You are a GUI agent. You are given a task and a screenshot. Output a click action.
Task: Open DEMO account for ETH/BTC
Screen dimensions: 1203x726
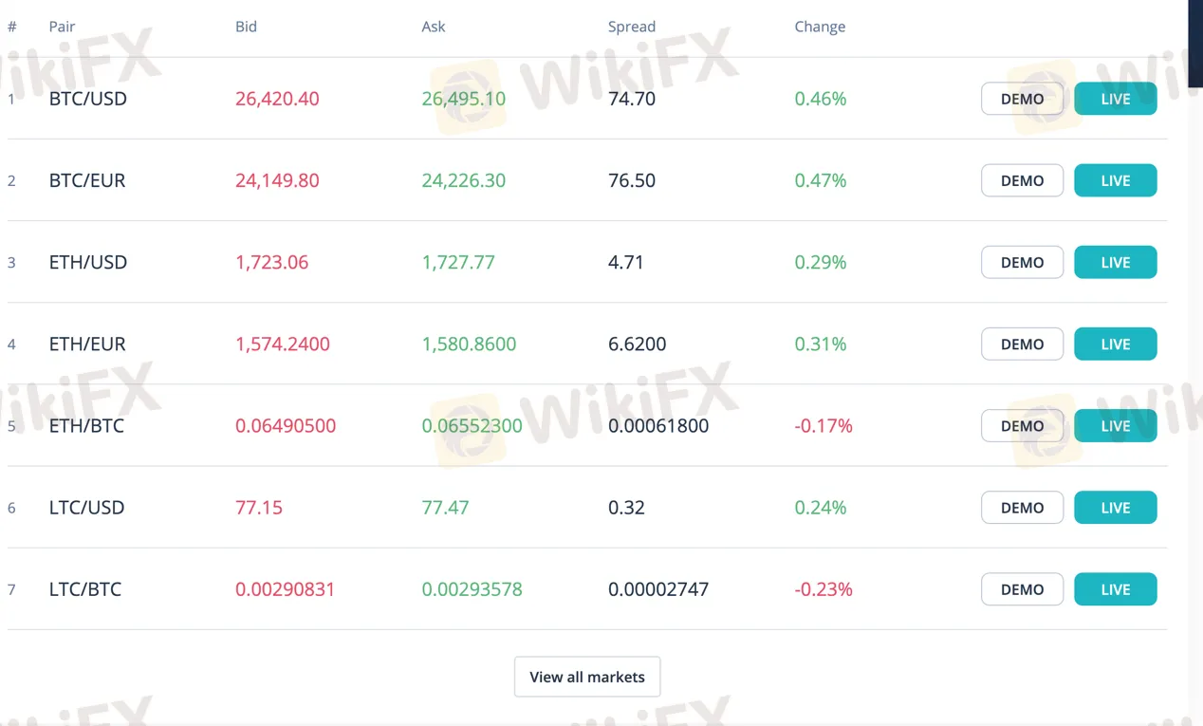pyautogui.click(x=1022, y=425)
